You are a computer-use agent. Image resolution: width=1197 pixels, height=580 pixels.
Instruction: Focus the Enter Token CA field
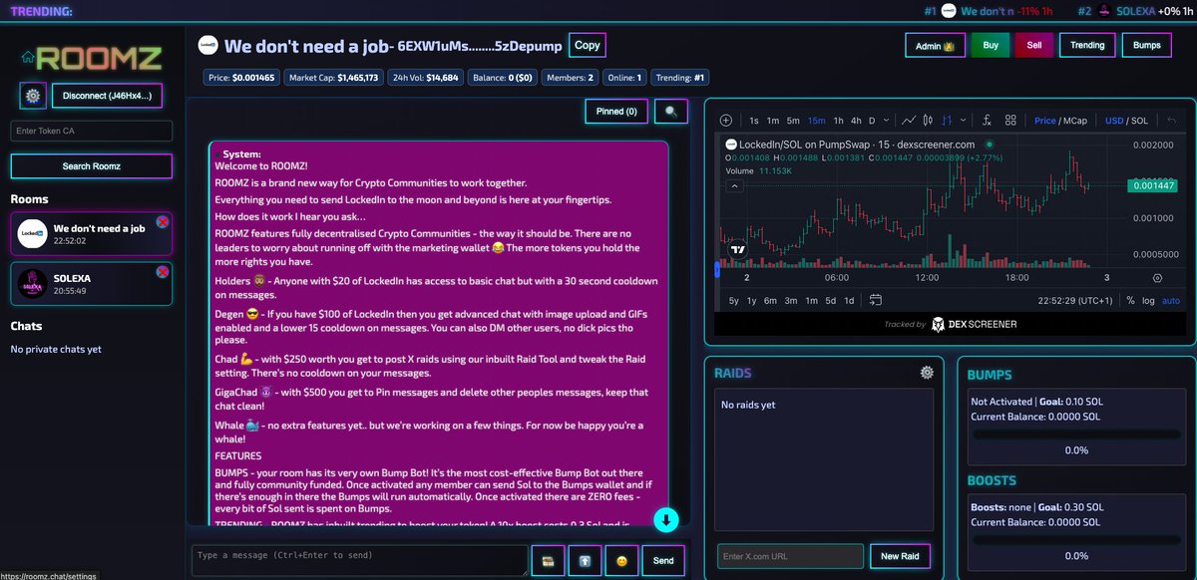(x=91, y=131)
